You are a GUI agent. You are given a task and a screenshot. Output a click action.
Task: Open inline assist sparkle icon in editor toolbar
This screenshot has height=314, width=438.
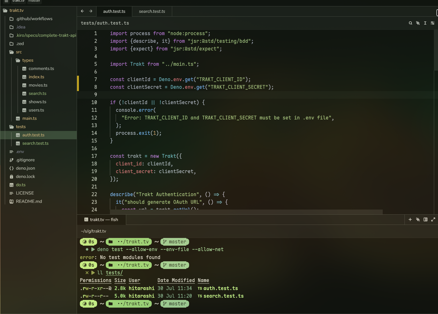(418, 23)
